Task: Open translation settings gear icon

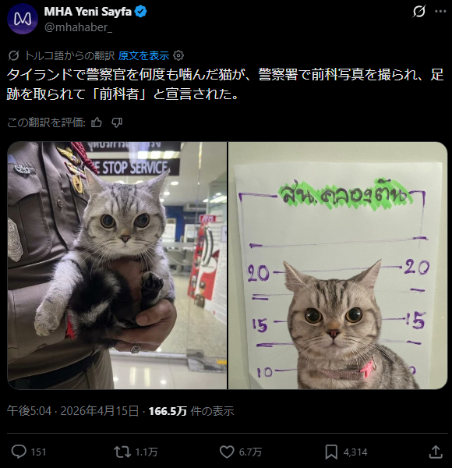Action: coord(178,55)
